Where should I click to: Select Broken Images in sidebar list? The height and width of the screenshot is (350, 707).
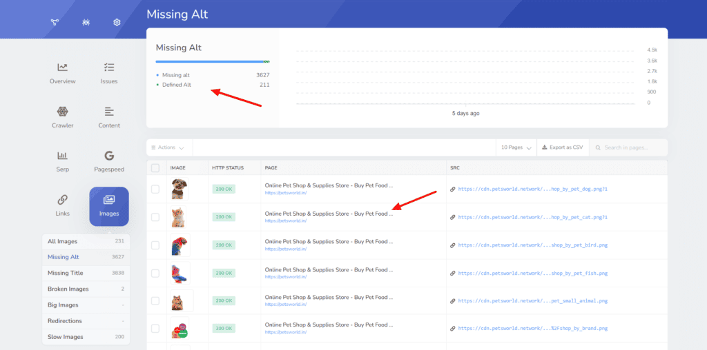68,289
